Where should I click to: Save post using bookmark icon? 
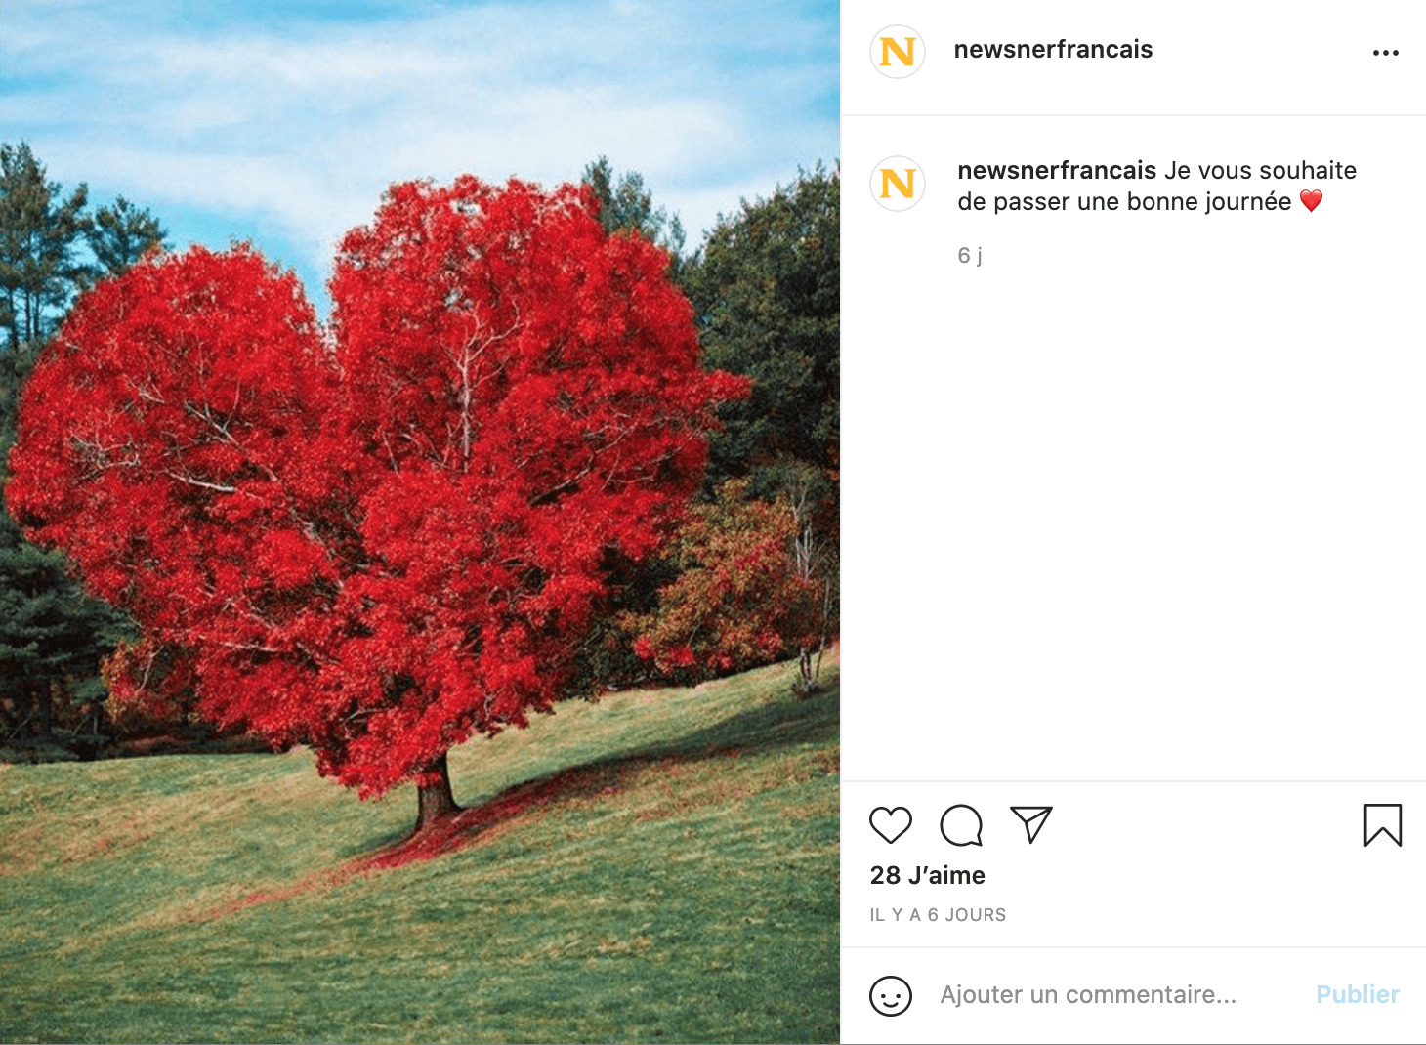(1383, 825)
